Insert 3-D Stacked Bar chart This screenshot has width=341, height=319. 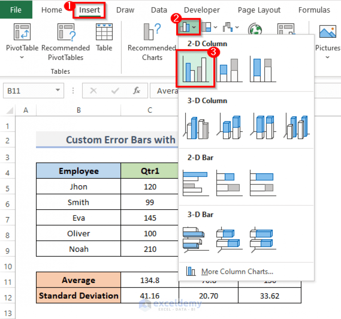pyautogui.click(x=230, y=240)
